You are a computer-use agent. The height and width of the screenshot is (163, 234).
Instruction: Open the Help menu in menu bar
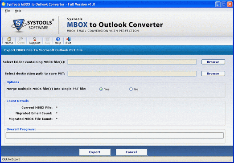coord(18,11)
